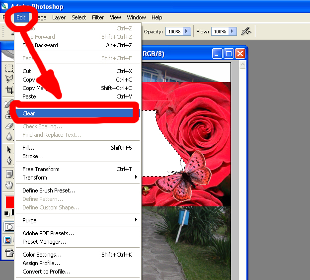Select the Rectangular Marquee tool

click(9, 68)
